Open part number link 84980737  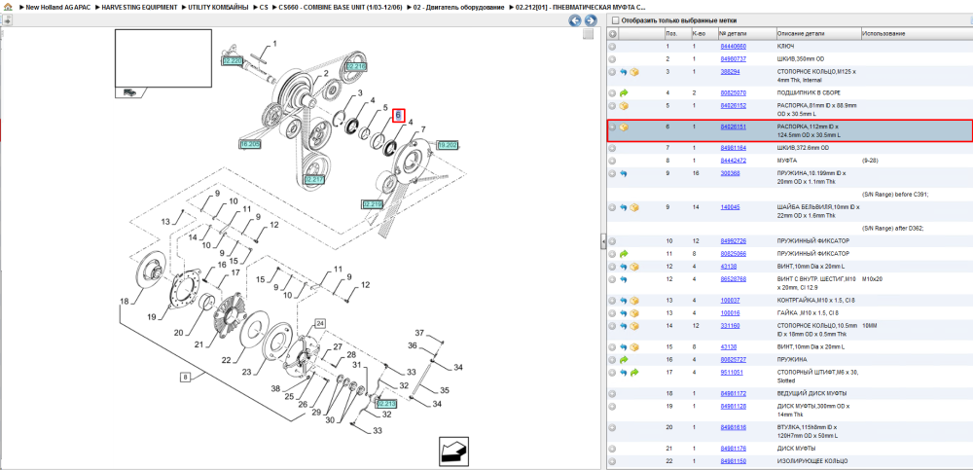pyautogui.click(x=733, y=59)
